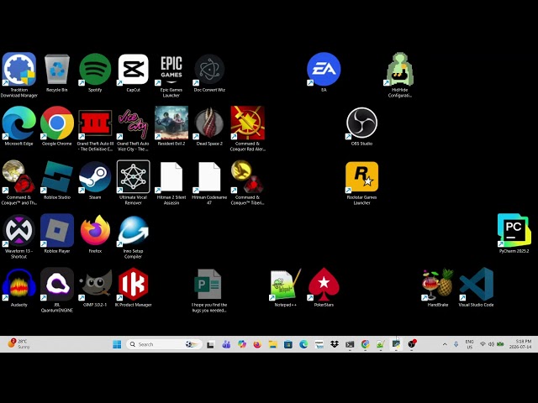
Task: Open Dropbox from the taskbar
Action: click(335, 344)
